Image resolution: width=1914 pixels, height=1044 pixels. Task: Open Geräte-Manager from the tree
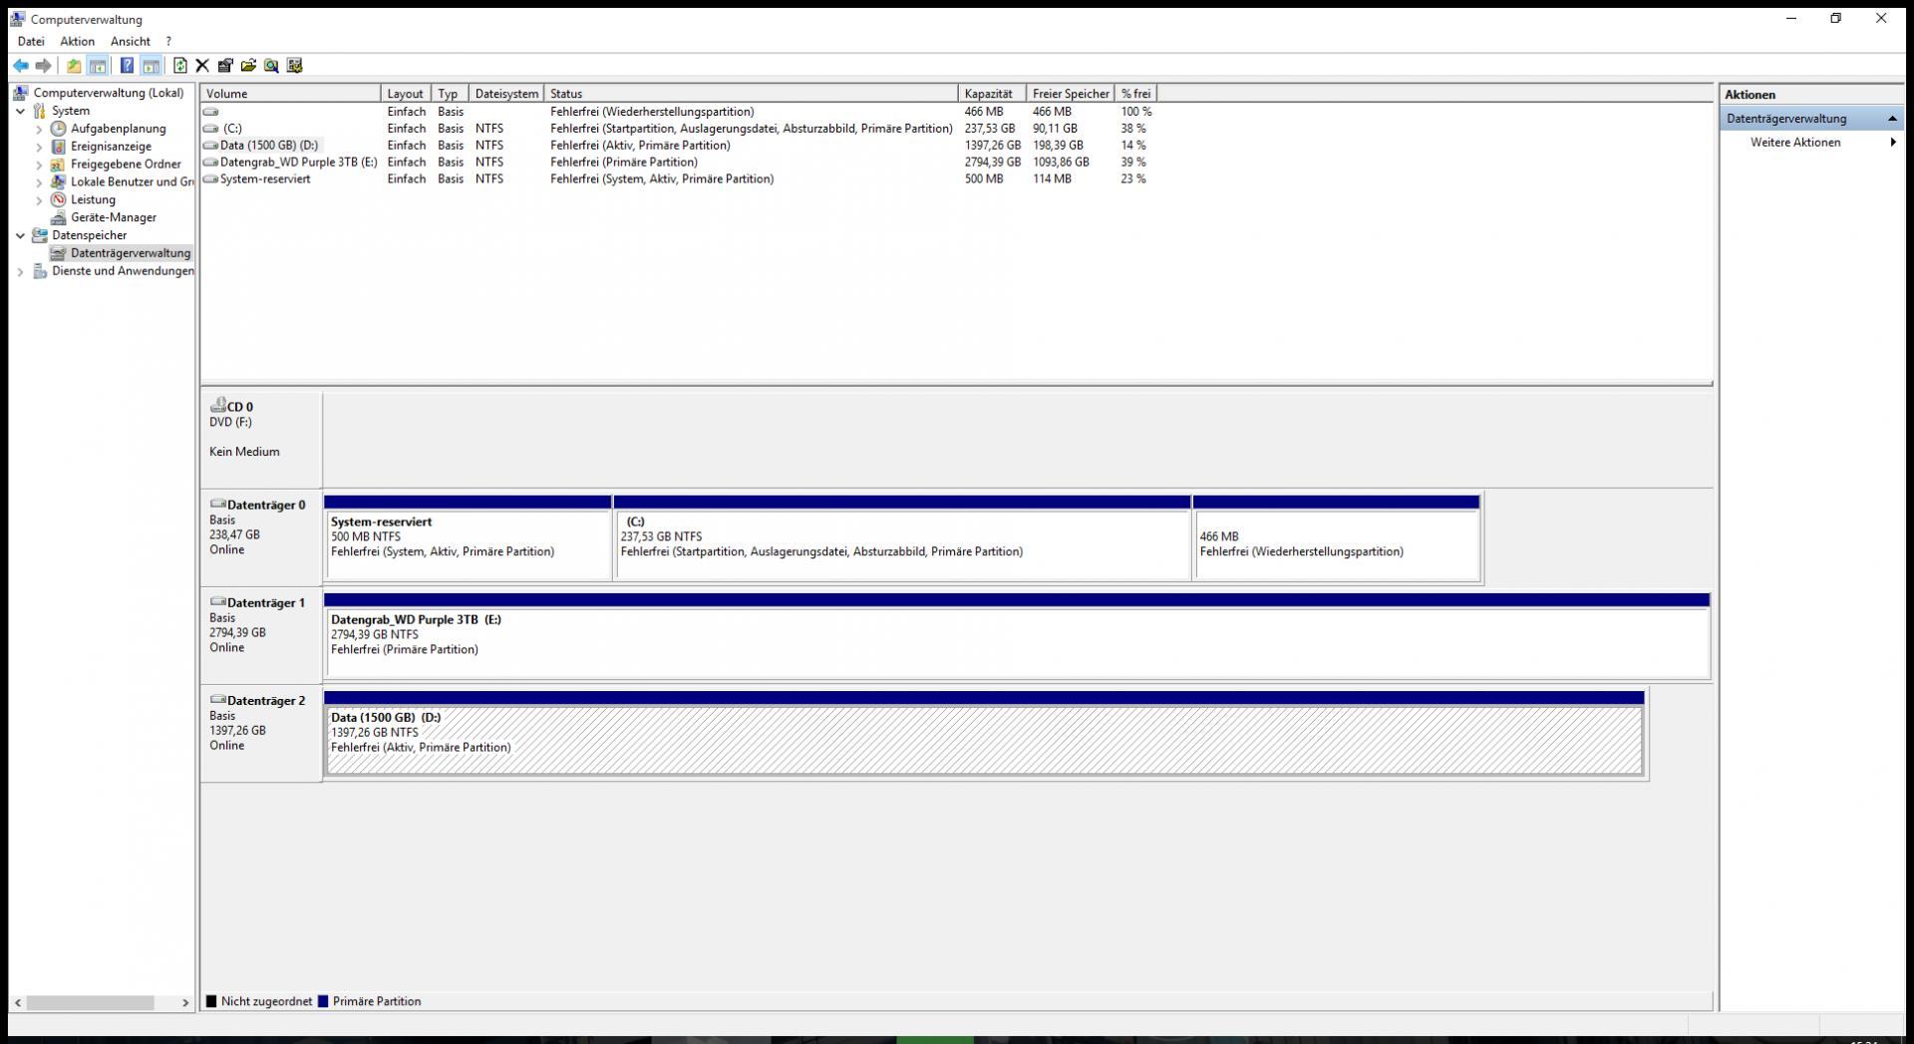(113, 217)
